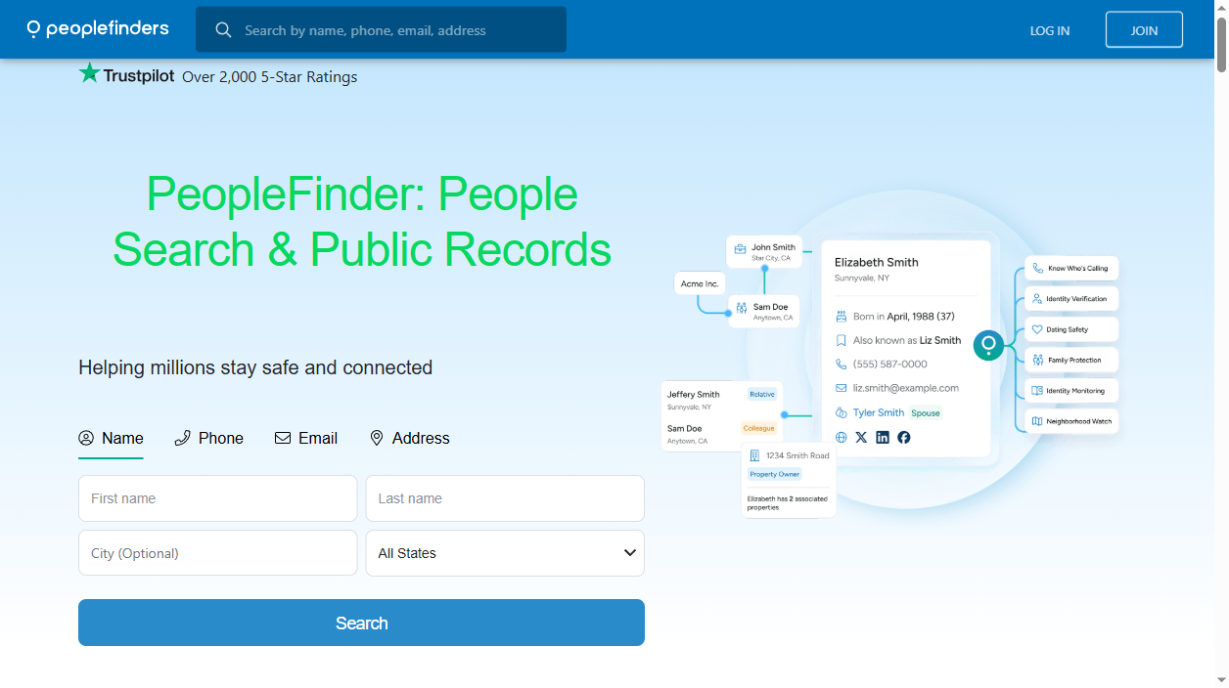Click the Acme Inc. card

point(700,283)
